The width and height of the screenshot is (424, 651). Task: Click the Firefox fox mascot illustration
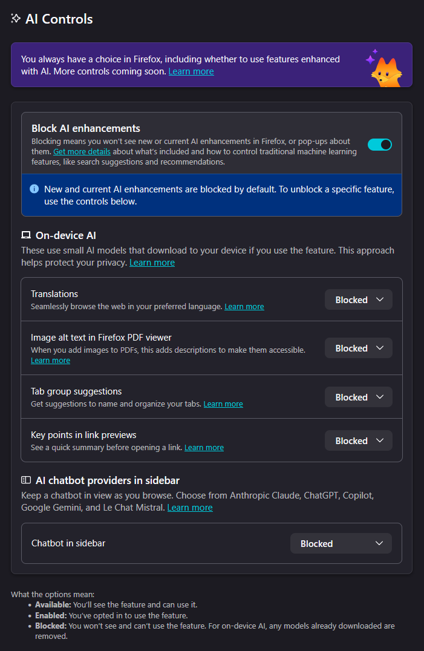tap(384, 68)
